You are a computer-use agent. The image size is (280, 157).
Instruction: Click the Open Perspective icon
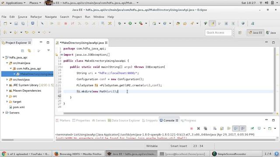tap(240, 33)
